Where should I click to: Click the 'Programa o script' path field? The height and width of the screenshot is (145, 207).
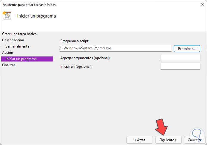[115, 48]
